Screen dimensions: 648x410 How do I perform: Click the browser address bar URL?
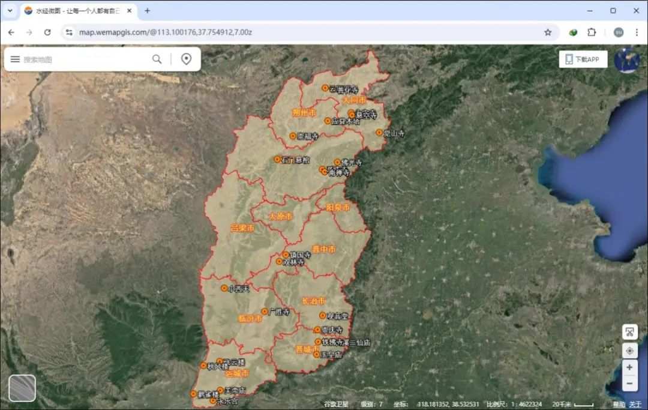pyautogui.click(x=166, y=32)
